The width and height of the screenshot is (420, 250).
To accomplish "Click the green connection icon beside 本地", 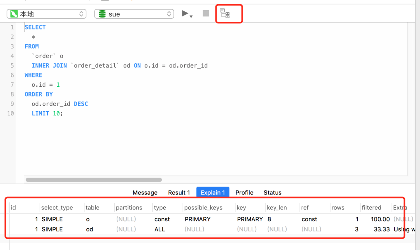I will pyautogui.click(x=14, y=13).
